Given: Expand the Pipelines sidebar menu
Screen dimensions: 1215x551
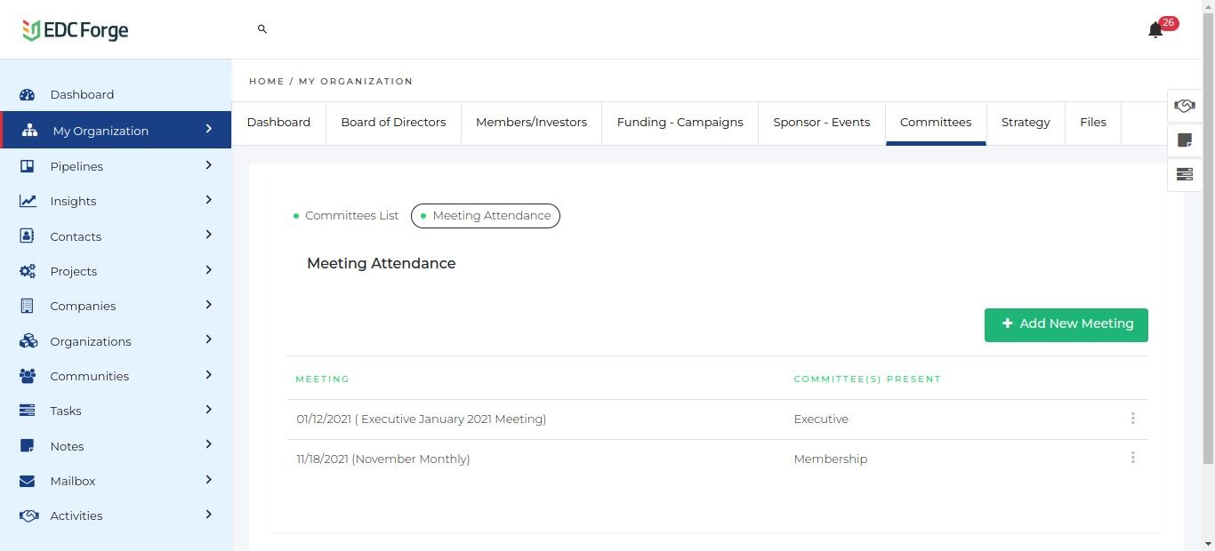Looking at the screenshot, I should pyautogui.click(x=209, y=165).
